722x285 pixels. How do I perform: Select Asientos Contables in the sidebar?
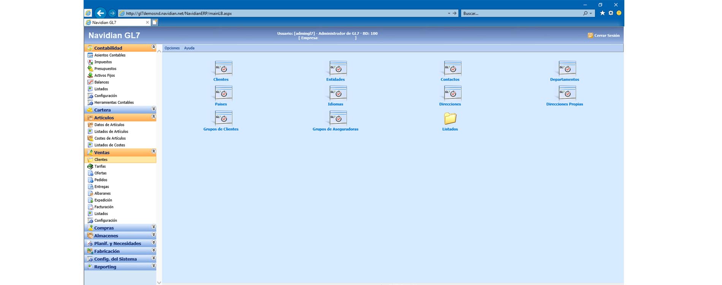[x=110, y=55]
